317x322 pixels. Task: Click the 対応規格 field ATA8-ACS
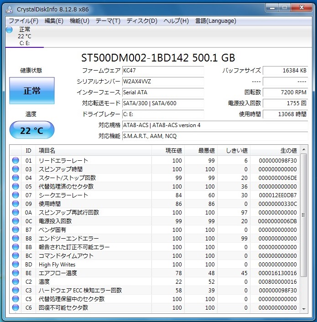point(215,125)
